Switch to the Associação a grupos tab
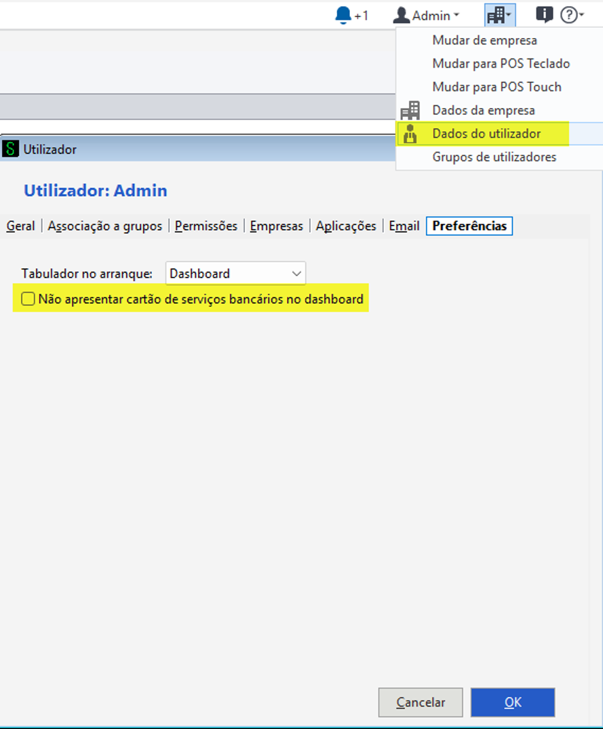Image resolution: width=603 pixels, height=729 pixels. coord(105,226)
